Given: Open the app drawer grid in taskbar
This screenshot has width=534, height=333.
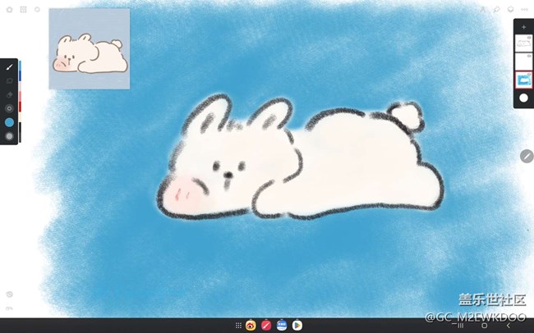Looking at the screenshot, I should (x=239, y=326).
